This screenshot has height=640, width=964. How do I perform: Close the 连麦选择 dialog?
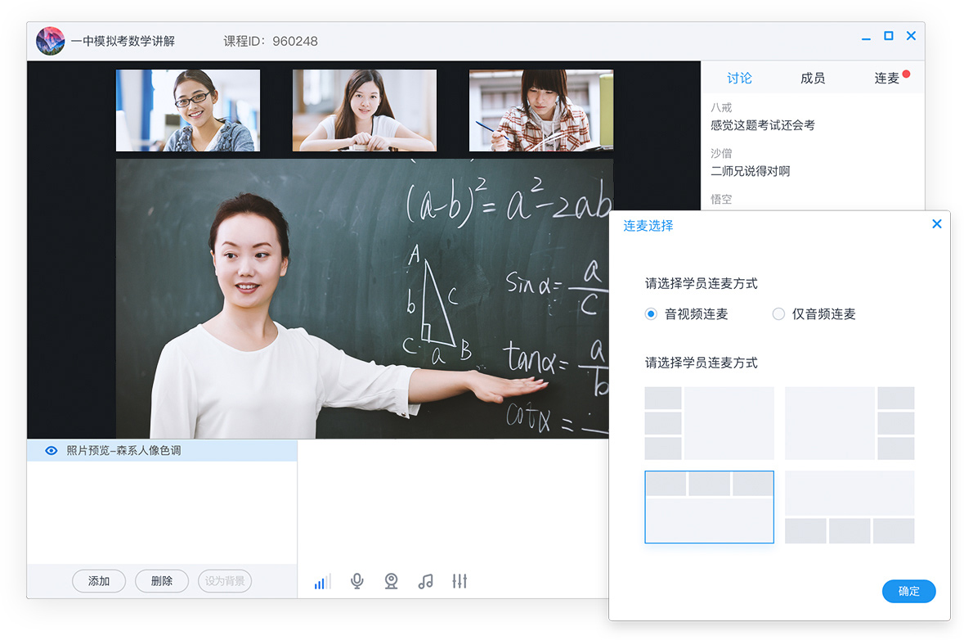(x=936, y=224)
